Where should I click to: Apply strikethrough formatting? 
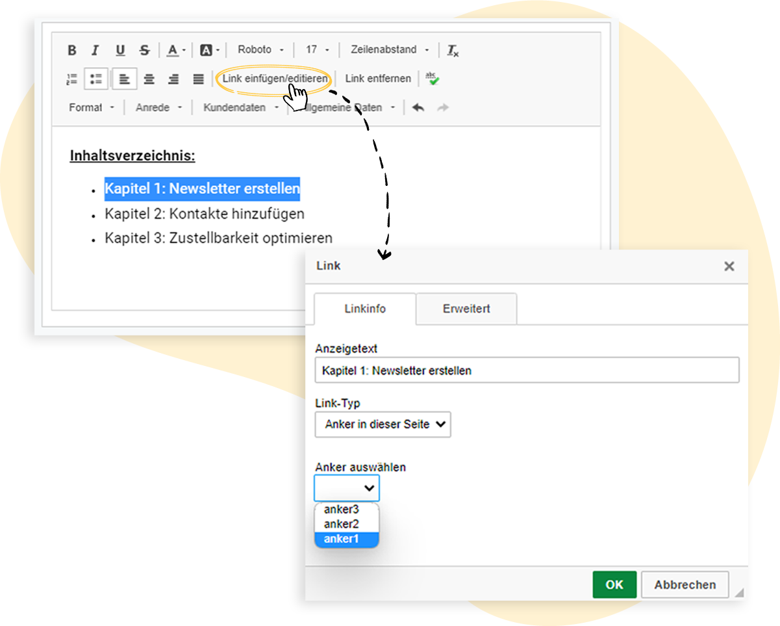(144, 50)
